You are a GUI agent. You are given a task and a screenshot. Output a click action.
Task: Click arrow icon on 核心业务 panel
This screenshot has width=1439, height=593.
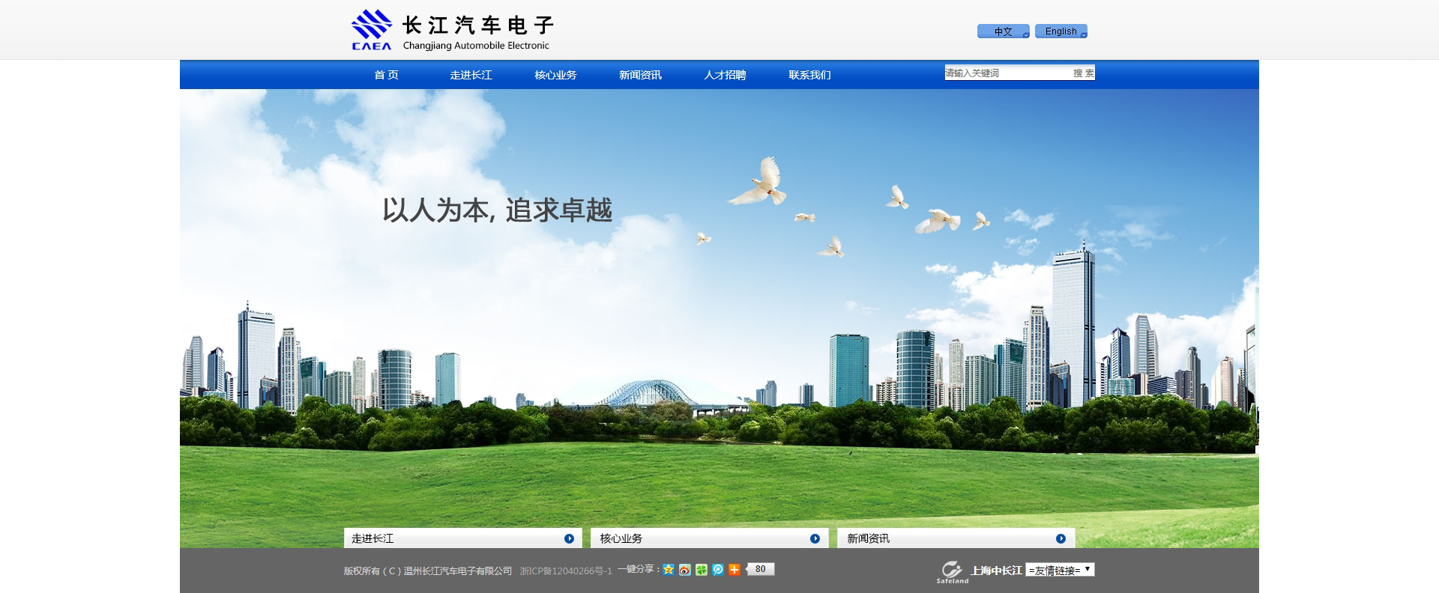click(x=815, y=538)
